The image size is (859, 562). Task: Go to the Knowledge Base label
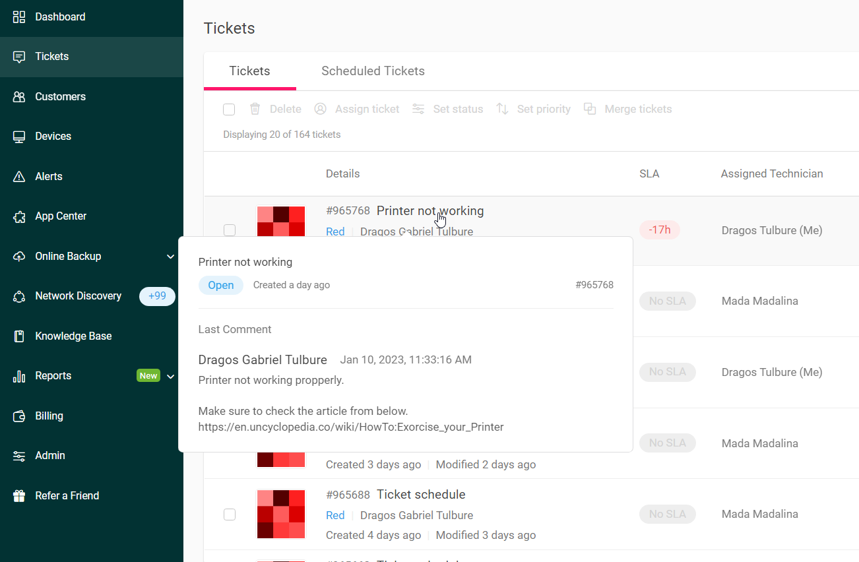pos(73,336)
